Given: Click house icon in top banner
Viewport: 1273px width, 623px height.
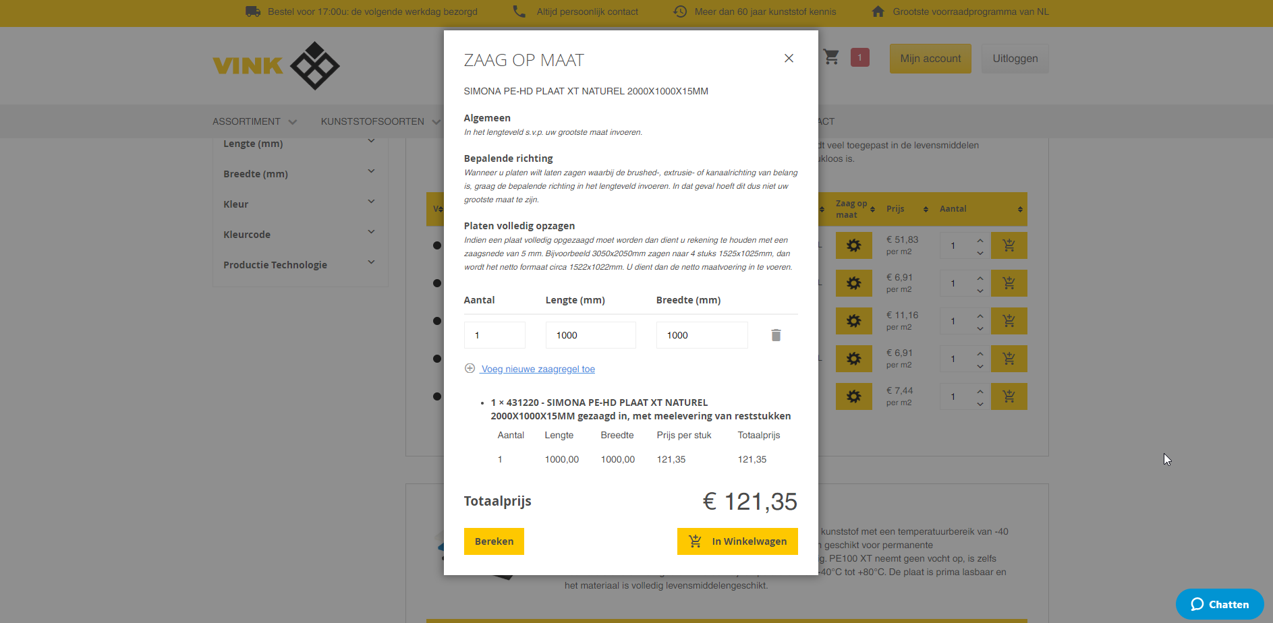Looking at the screenshot, I should 878,11.
